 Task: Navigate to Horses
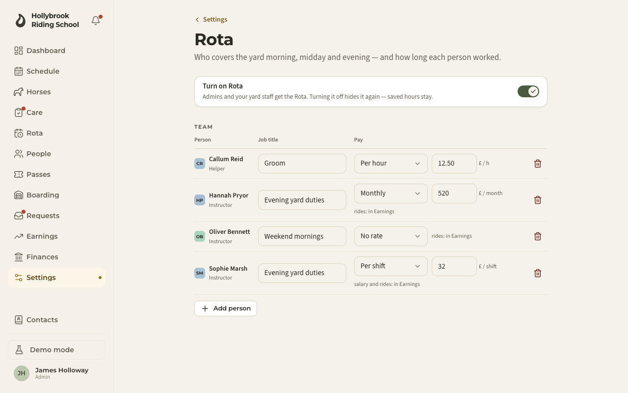tap(56, 92)
